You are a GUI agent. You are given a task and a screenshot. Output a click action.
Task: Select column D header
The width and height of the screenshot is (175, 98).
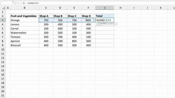[x=60, y=8]
